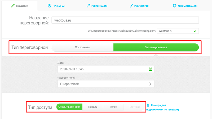This screenshot has height=119, width=212.
Task: Click the key icon for Регистрация
Action: click(88, 6)
